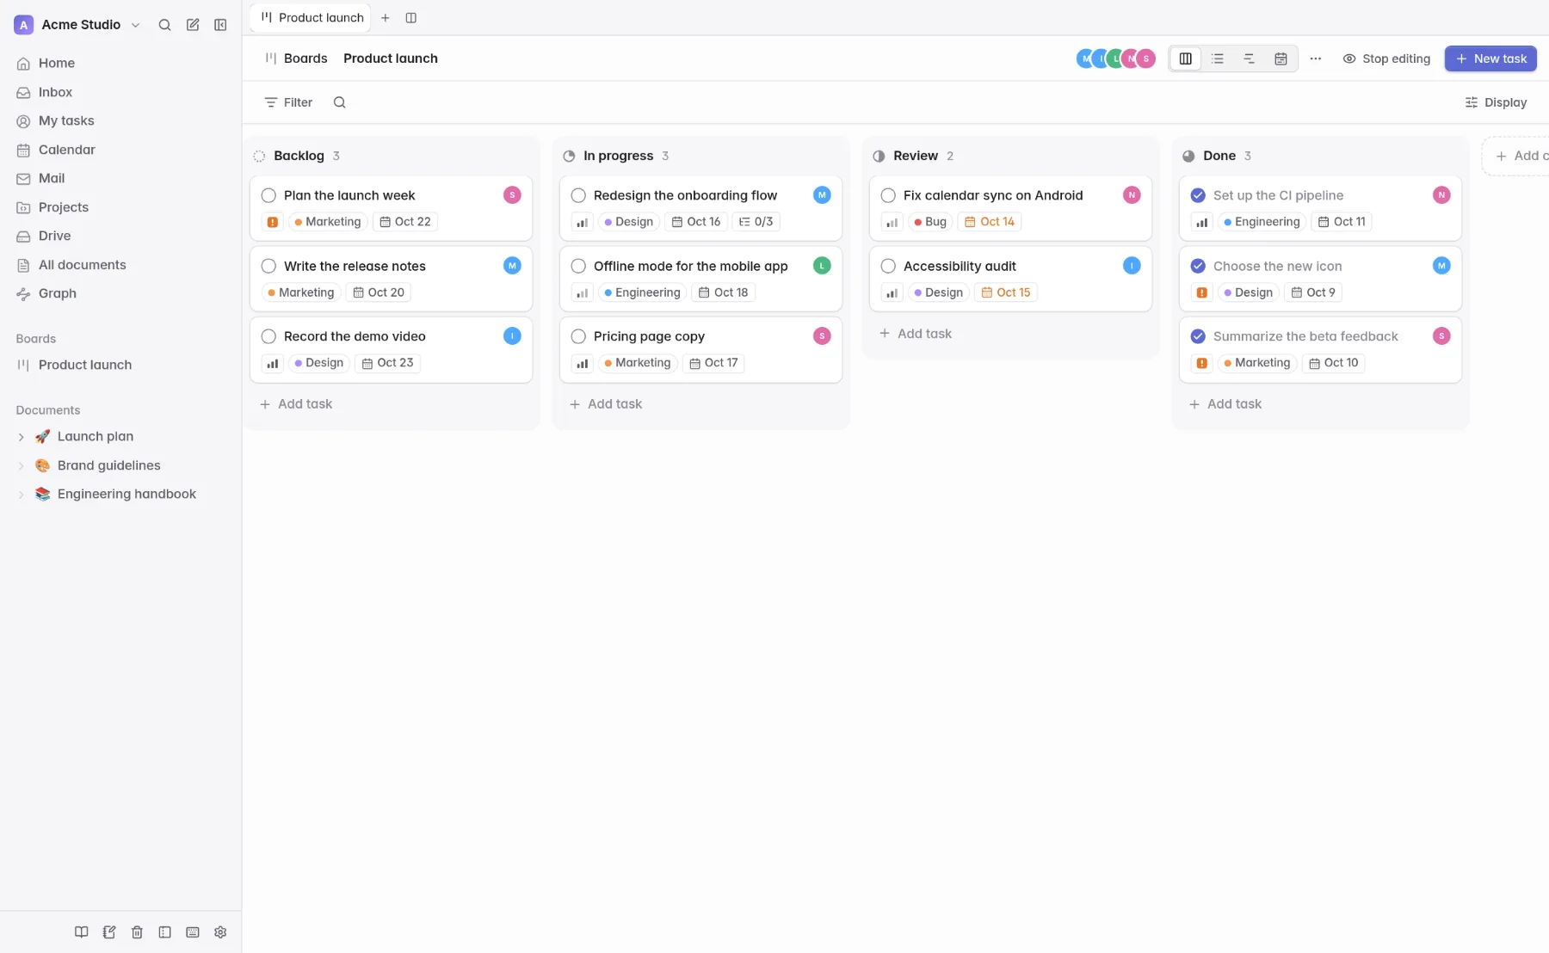Go to Inbox in the sidebar
The width and height of the screenshot is (1549, 953).
pos(120,92)
